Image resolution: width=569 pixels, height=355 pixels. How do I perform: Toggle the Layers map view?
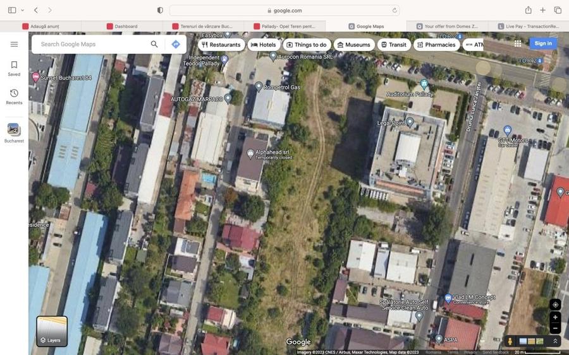[52, 331]
